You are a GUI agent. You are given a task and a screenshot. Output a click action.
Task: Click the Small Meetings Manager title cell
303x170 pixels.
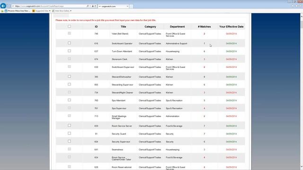click(119, 117)
